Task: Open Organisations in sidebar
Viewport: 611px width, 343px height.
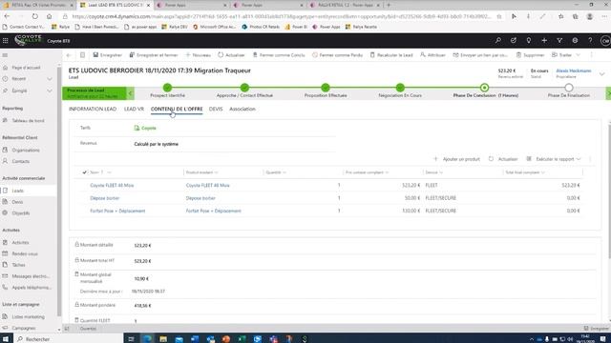Action: pyautogui.click(x=26, y=151)
